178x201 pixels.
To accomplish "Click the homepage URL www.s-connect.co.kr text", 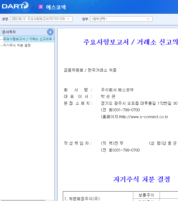I will point(144,117).
